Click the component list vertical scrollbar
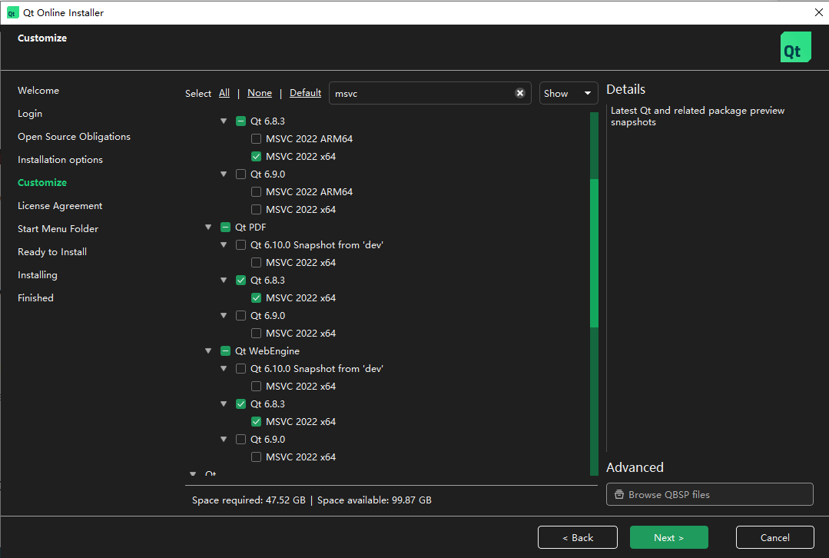The height and width of the screenshot is (558, 829). 594,254
